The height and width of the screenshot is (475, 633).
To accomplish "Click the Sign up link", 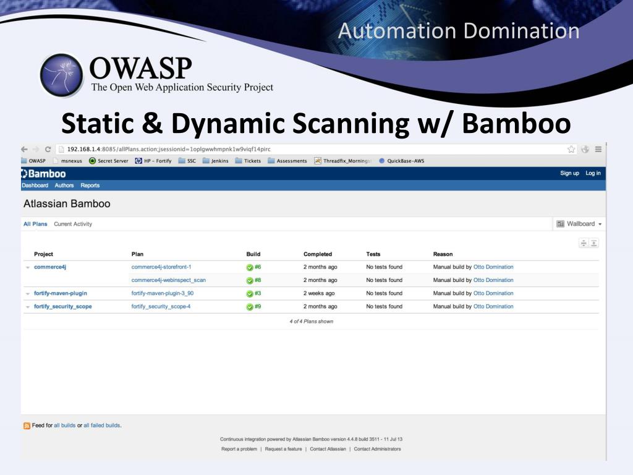I will point(569,173).
